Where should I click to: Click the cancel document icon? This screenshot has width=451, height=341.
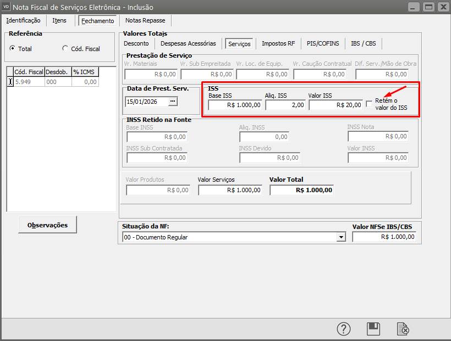click(x=403, y=328)
